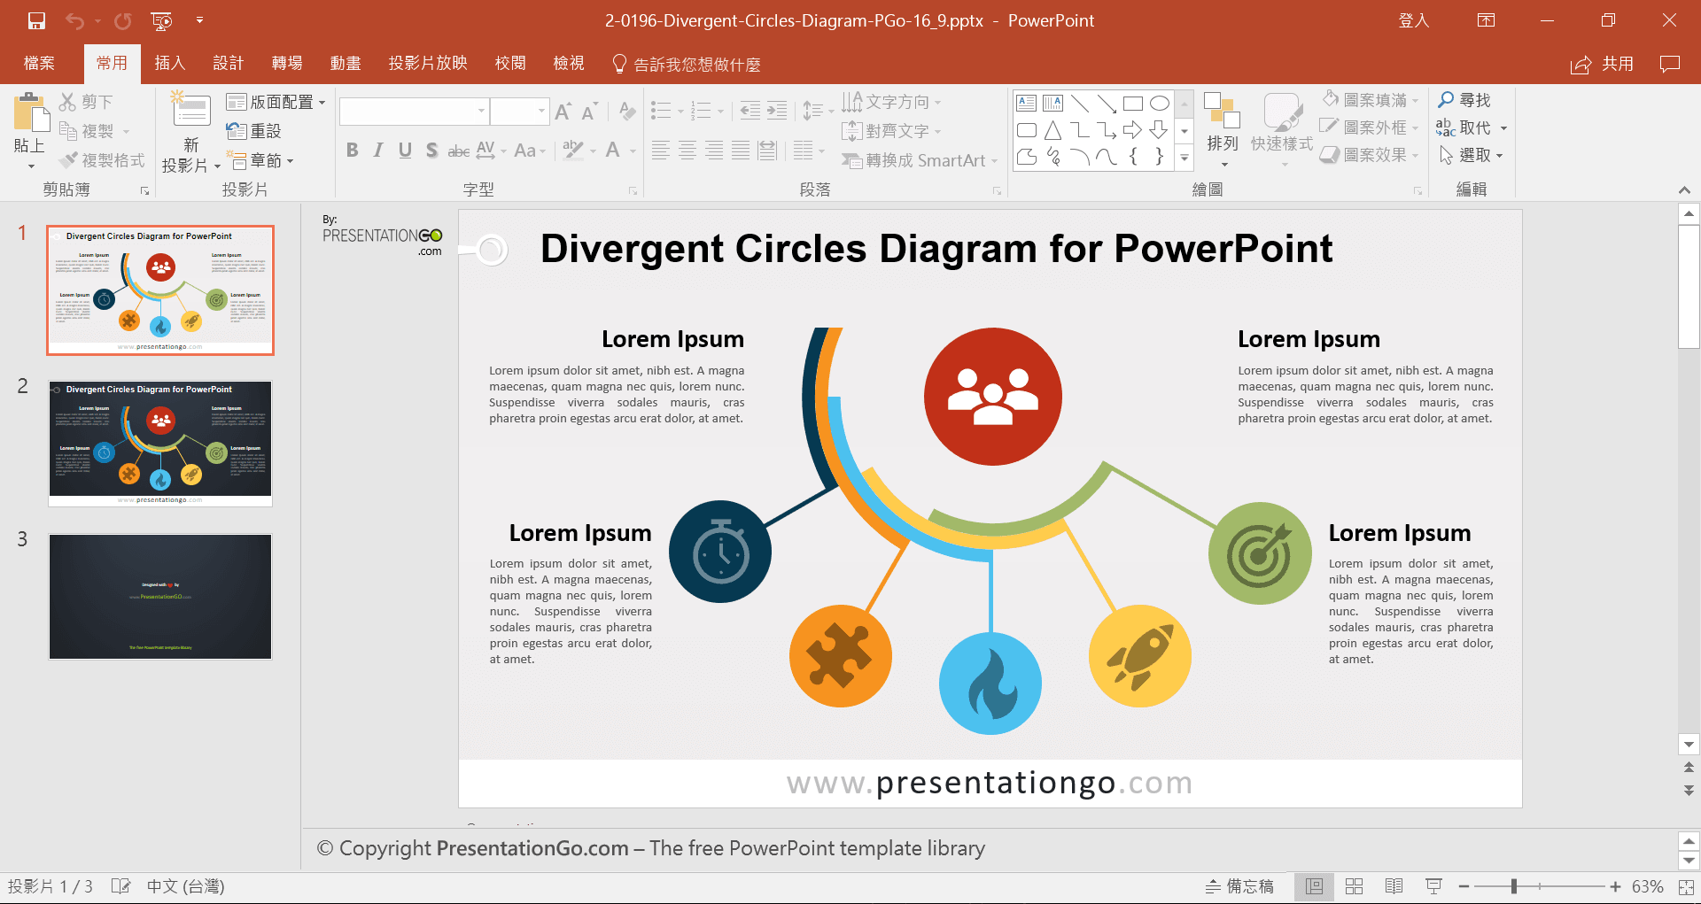Select the oval shape in gallery
The image size is (1701, 904).
coord(1159,104)
